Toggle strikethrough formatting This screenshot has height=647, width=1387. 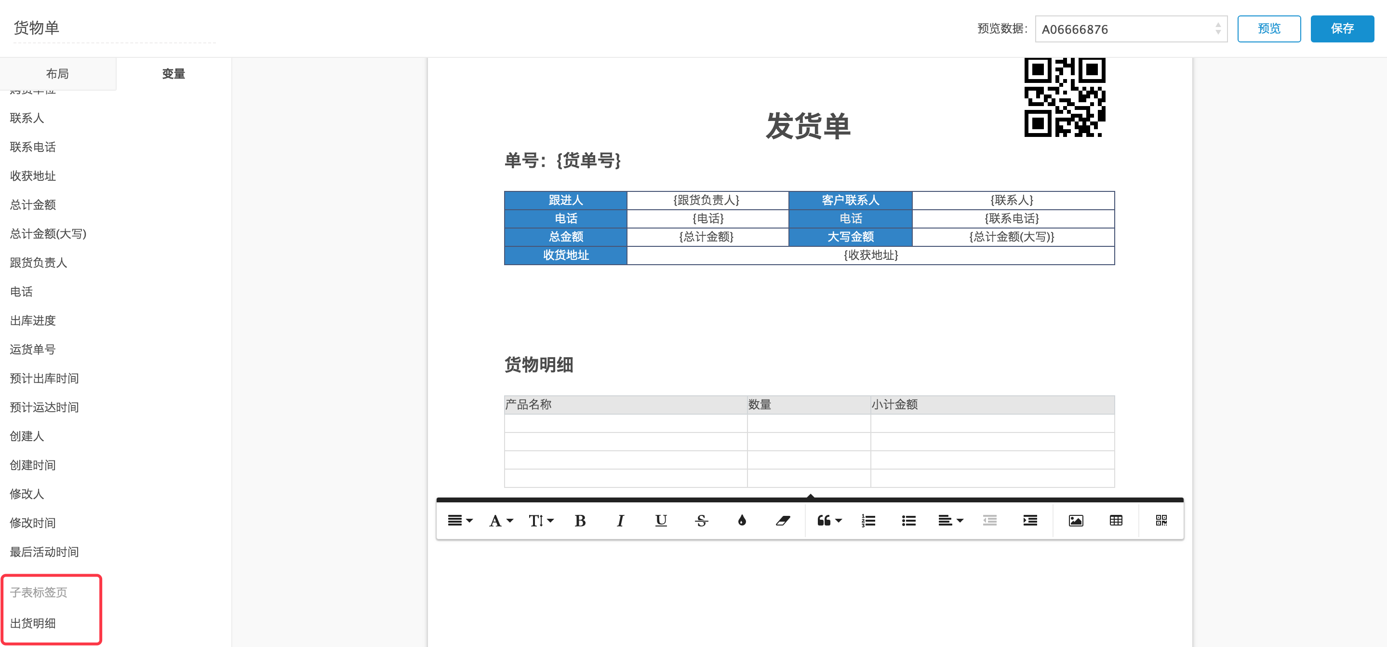click(x=701, y=520)
